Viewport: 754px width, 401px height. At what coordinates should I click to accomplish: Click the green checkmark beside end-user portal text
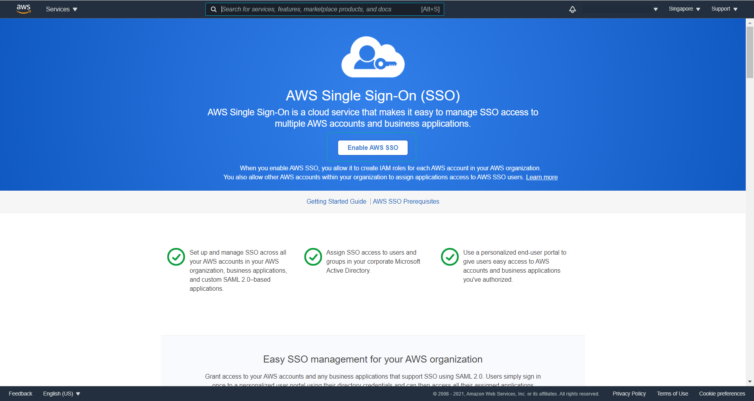(x=449, y=257)
